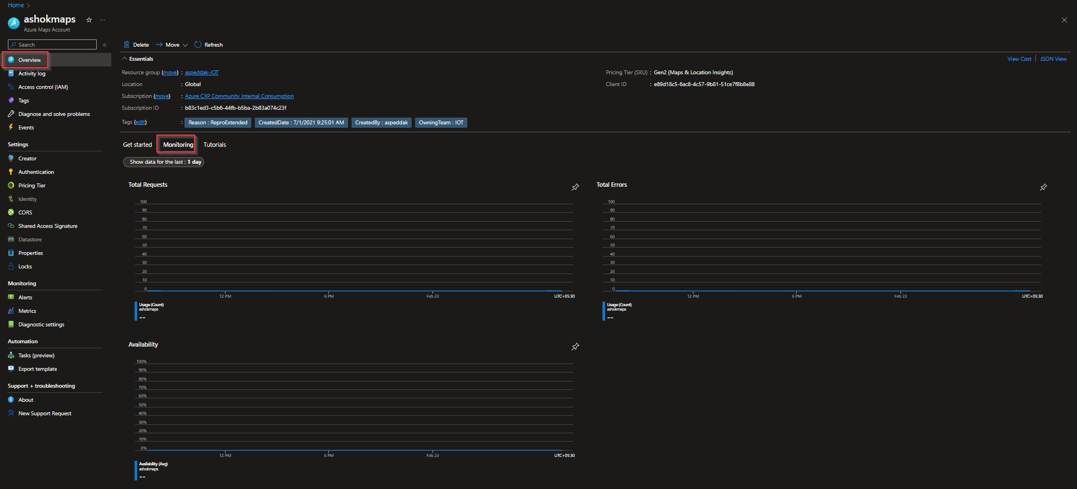Click the CreatedDate tag
The image size is (1077, 489).
[x=301, y=122]
